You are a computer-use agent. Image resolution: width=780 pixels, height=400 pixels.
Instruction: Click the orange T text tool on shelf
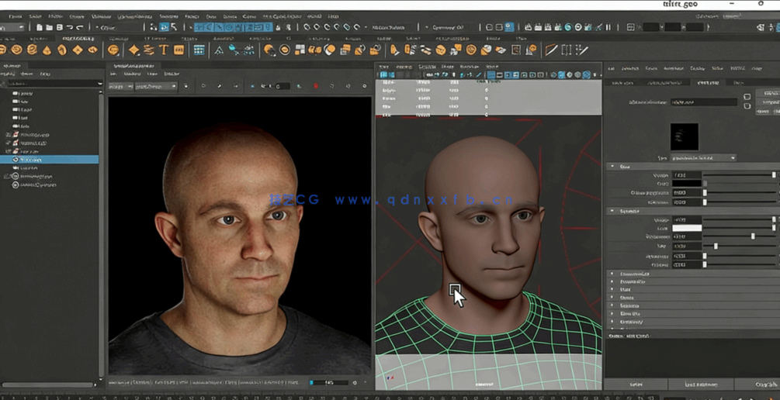tap(164, 50)
